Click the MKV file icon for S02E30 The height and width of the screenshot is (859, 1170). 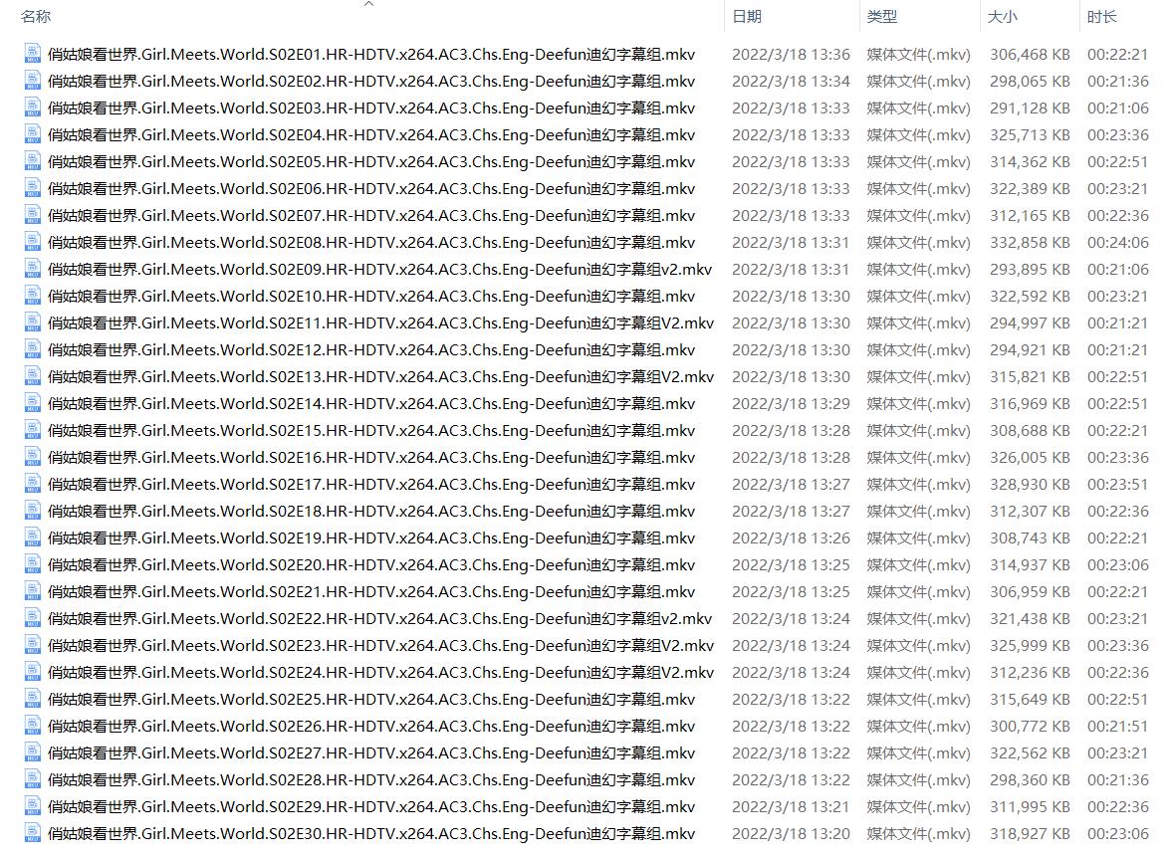pyautogui.click(x=33, y=834)
